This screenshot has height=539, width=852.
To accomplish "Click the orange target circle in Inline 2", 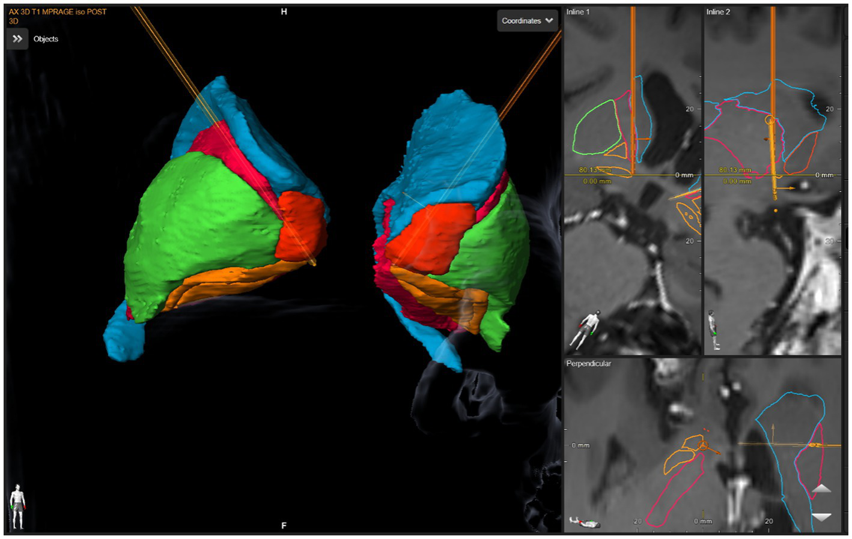I will click(770, 120).
